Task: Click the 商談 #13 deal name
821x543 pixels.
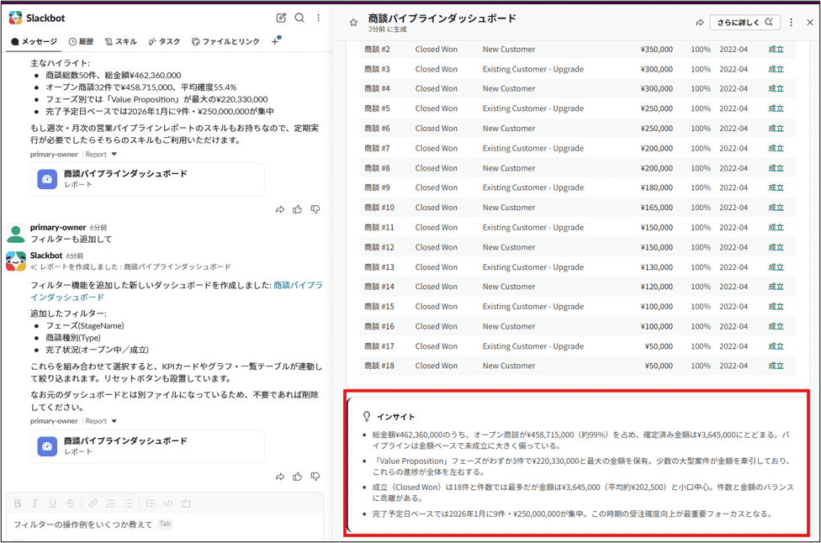Action: 379,267
